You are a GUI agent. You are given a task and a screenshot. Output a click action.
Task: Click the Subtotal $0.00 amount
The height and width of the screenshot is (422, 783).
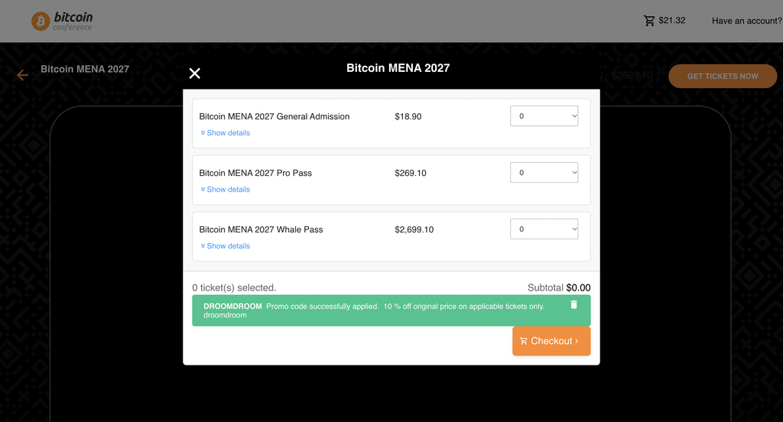(578, 287)
